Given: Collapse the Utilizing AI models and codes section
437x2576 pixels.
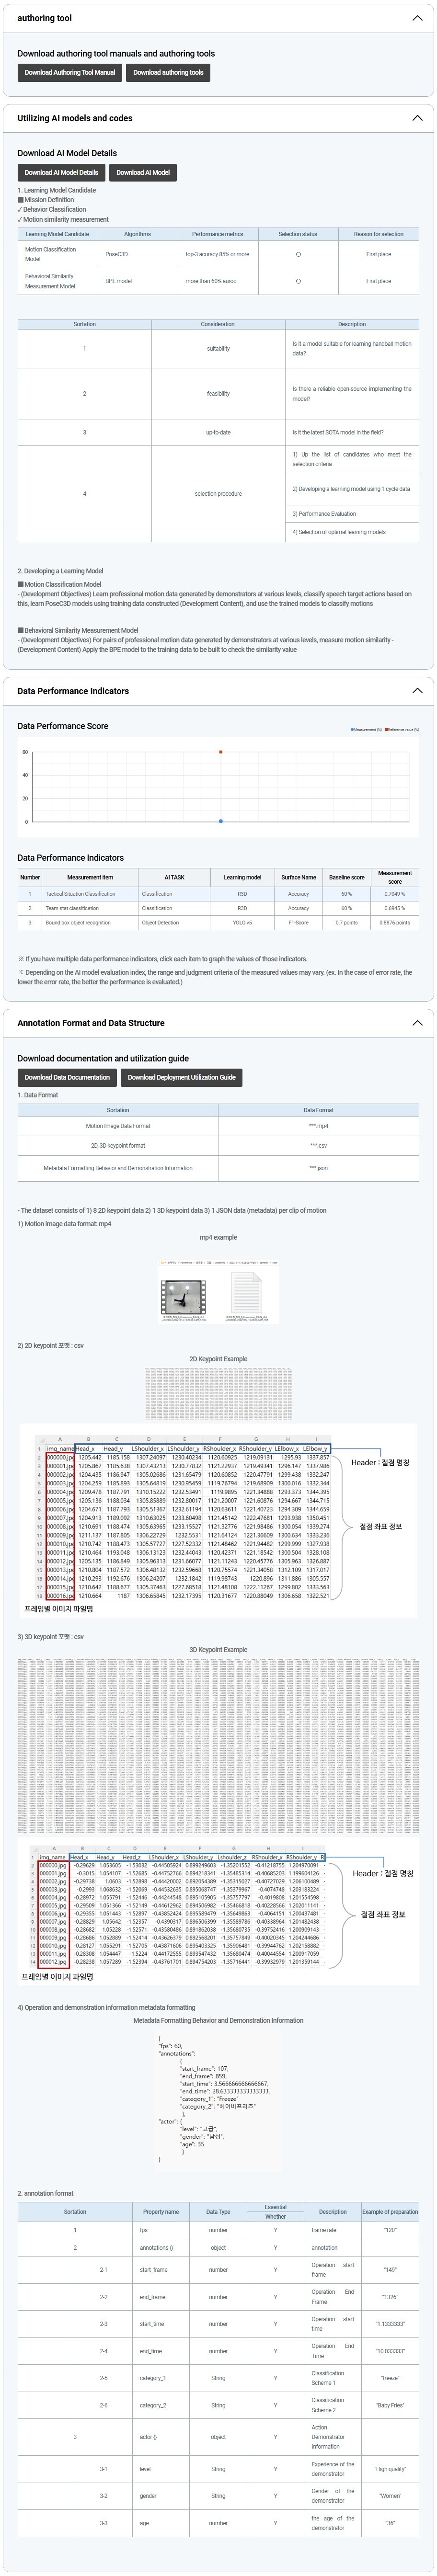Looking at the screenshot, I should coord(417,118).
